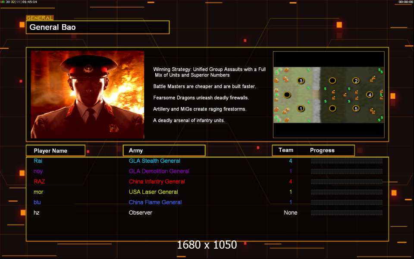Click the GLA Demolition General army entry

(159, 171)
